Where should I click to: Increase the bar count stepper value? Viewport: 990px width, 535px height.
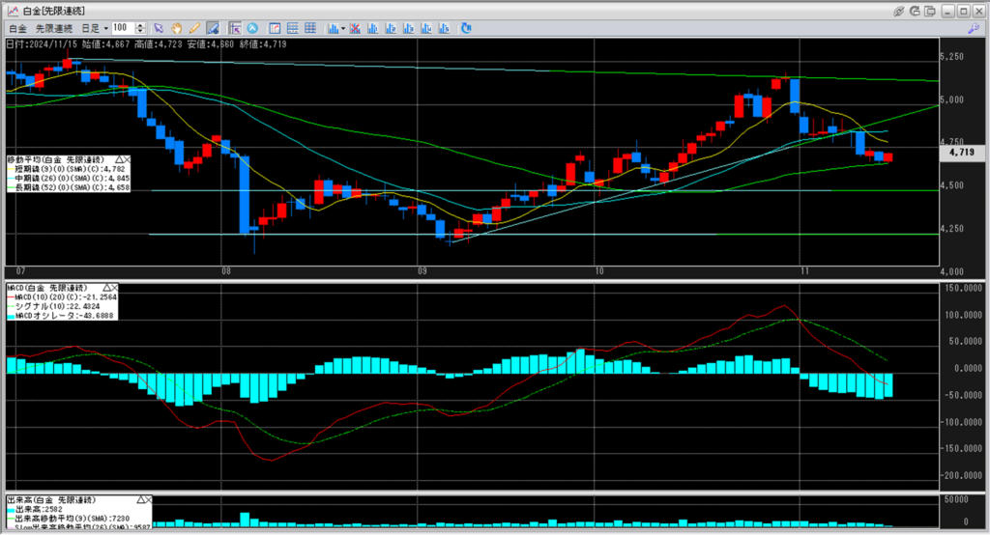pos(142,25)
